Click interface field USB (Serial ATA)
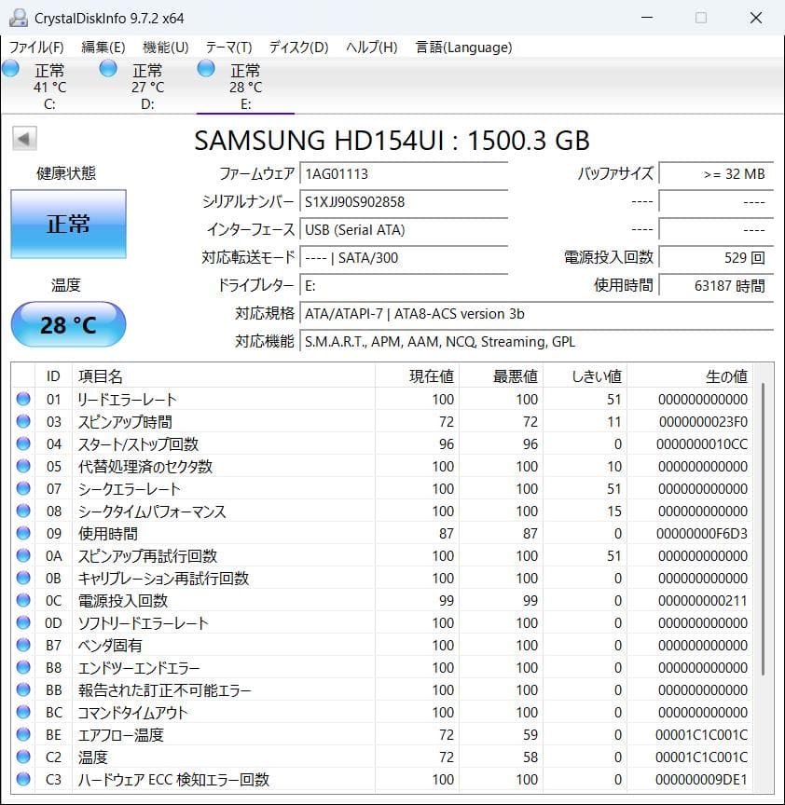The width and height of the screenshot is (785, 805). coord(404,229)
